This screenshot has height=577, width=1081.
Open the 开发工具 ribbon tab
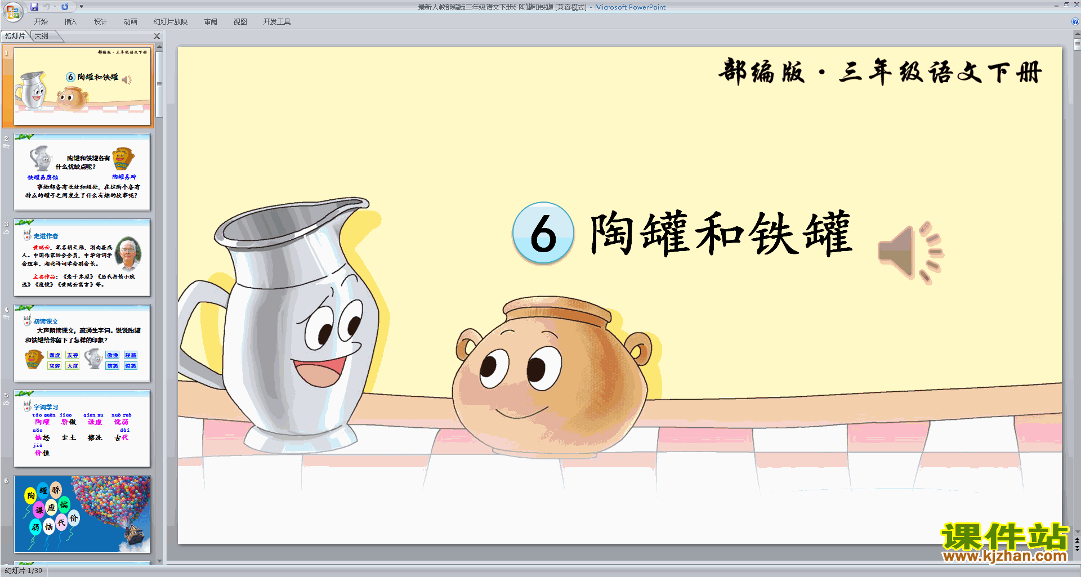click(277, 22)
